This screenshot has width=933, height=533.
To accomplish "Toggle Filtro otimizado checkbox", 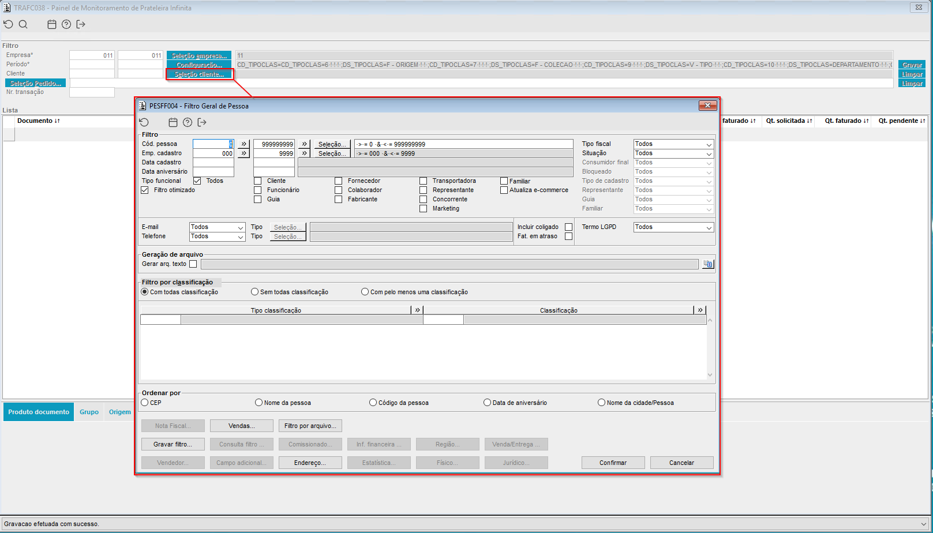I will (x=145, y=190).
